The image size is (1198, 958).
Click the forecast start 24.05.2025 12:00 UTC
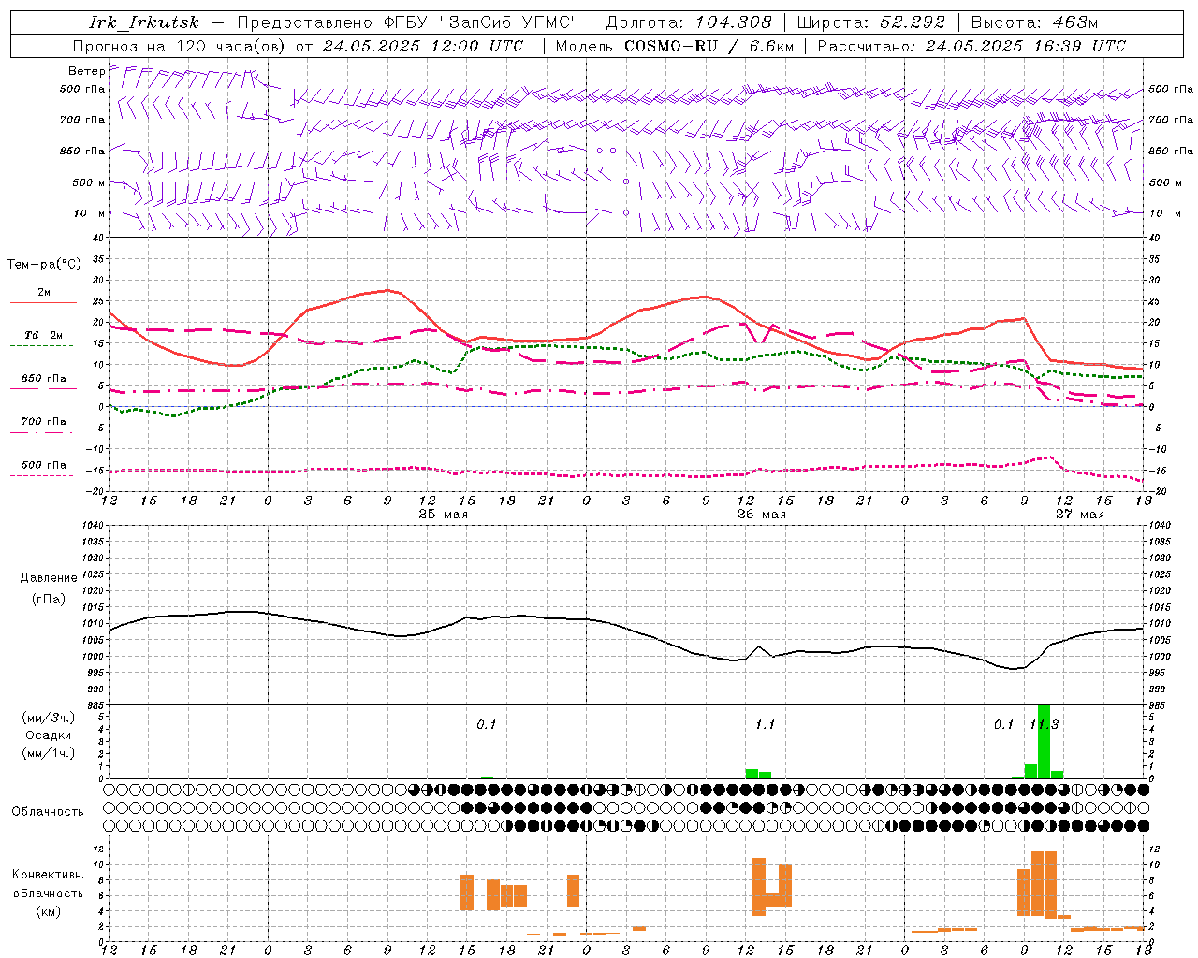point(423,46)
